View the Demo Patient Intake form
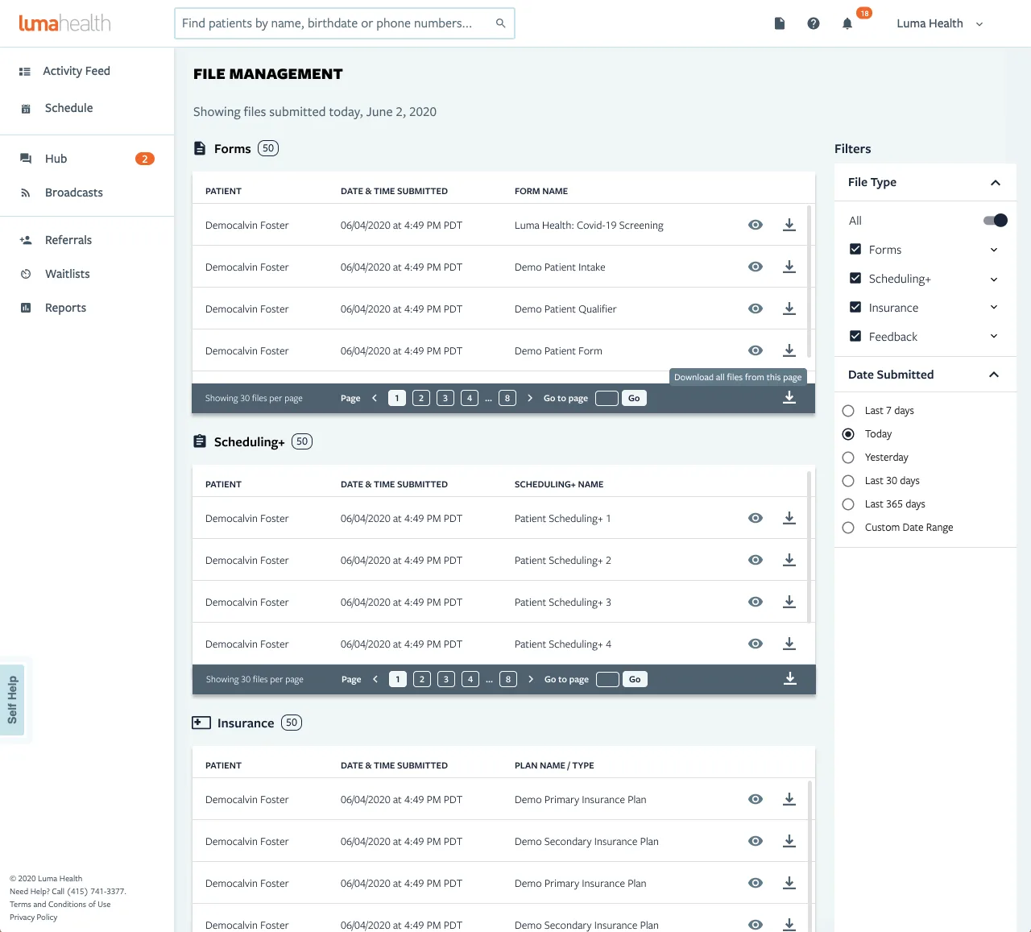Image resolution: width=1031 pixels, height=932 pixels. tap(756, 267)
